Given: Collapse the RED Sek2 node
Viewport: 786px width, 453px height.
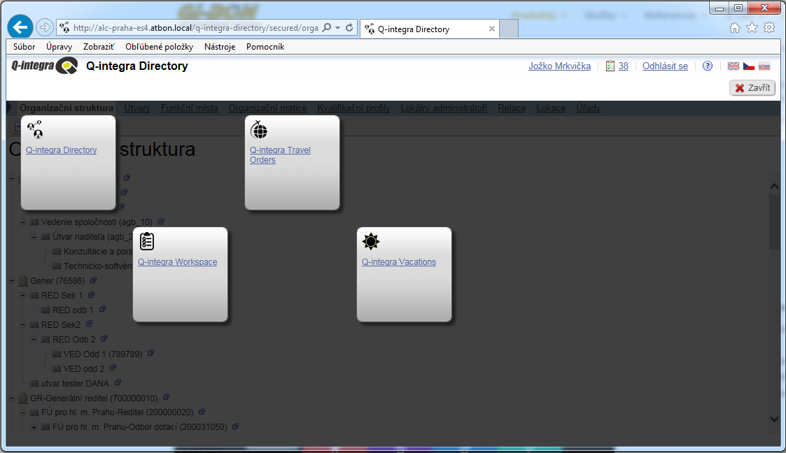Looking at the screenshot, I should click(x=23, y=325).
